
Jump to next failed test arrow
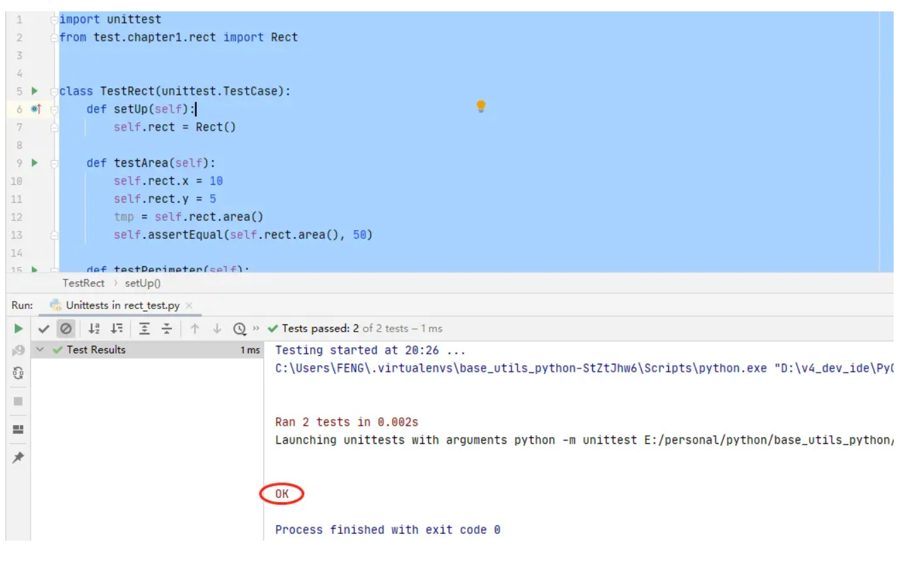[217, 328]
